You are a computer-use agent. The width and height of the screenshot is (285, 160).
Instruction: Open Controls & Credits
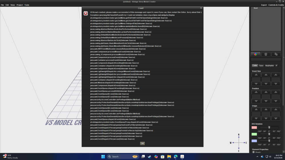pyautogui.click(x=276, y=5)
